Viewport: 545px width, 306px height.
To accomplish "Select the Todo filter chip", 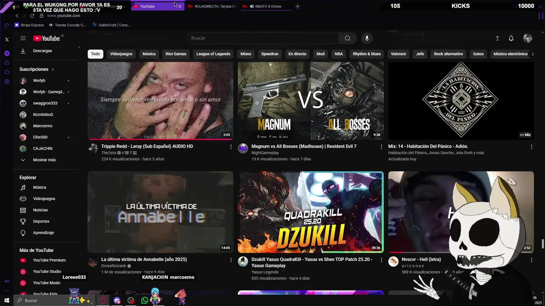I will [95, 54].
